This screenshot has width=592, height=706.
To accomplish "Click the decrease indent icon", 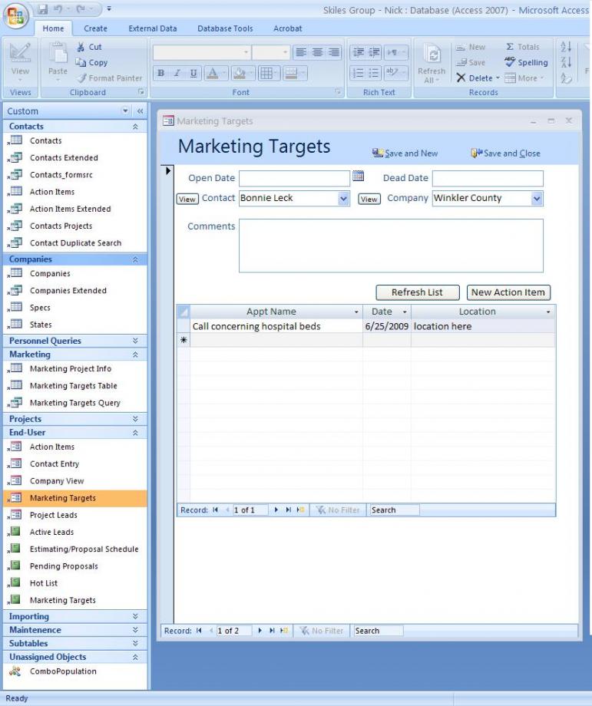I will tap(358, 52).
